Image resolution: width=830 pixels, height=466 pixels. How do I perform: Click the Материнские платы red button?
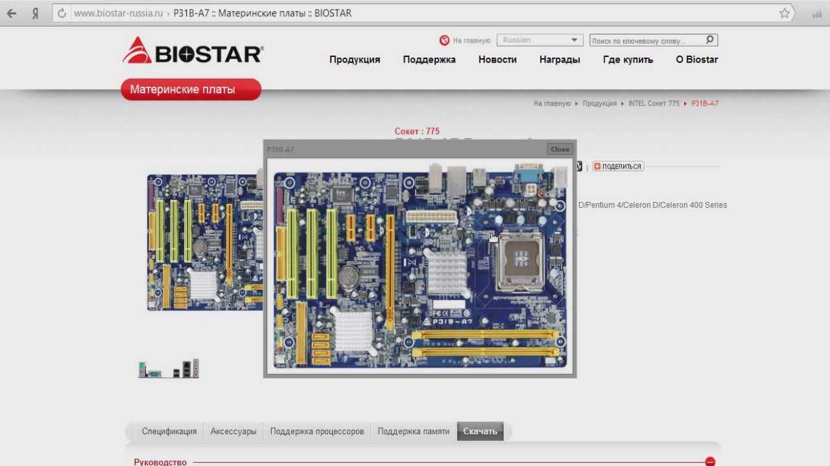click(x=191, y=89)
